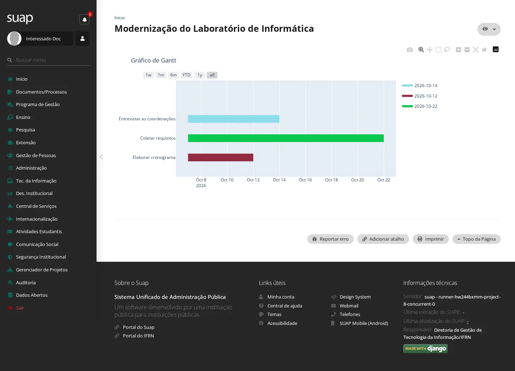Click the maroon Elaborar cronograma bar
The image size is (515, 371).
221,157
